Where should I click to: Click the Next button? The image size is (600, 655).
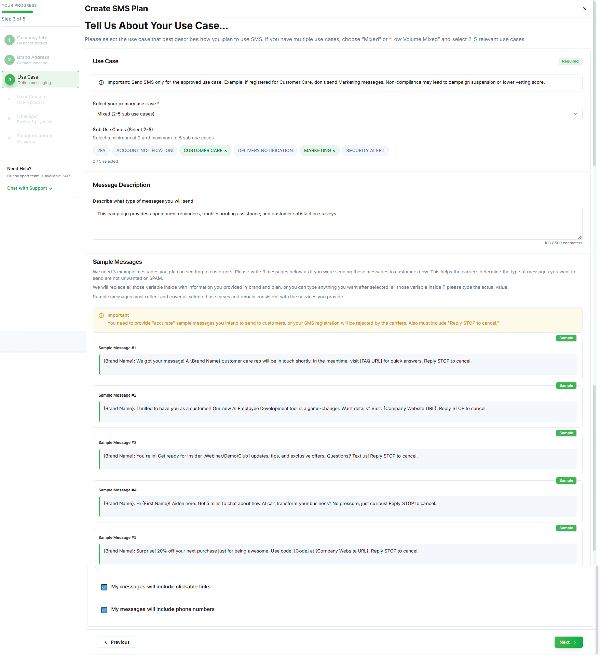click(568, 642)
